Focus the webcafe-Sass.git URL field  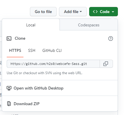53,64
